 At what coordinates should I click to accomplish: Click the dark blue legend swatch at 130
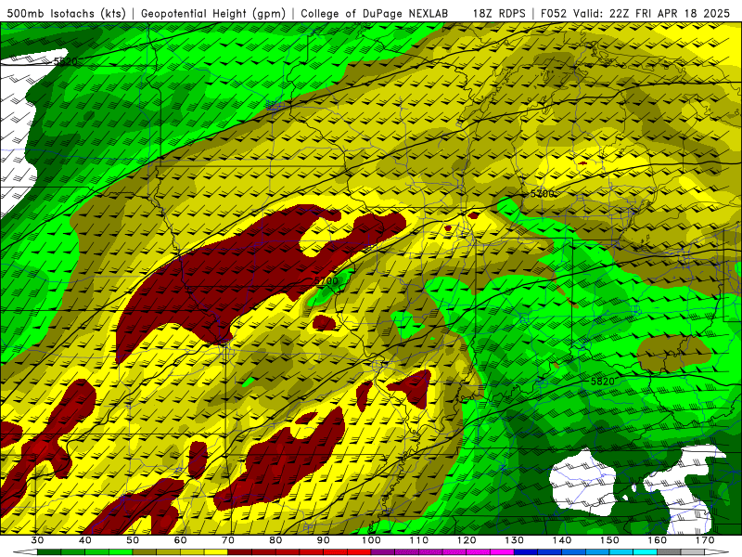click(526, 552)
